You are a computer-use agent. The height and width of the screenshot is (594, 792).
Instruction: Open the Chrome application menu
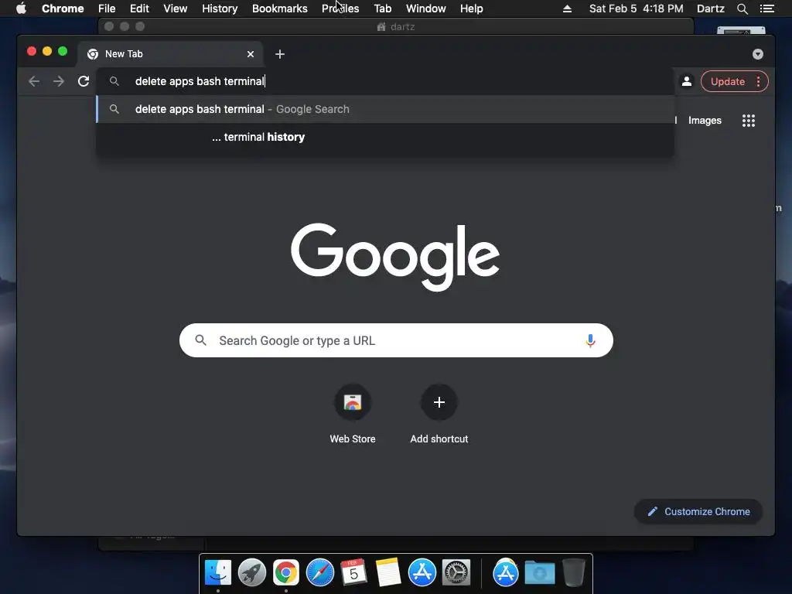point(63,9)
